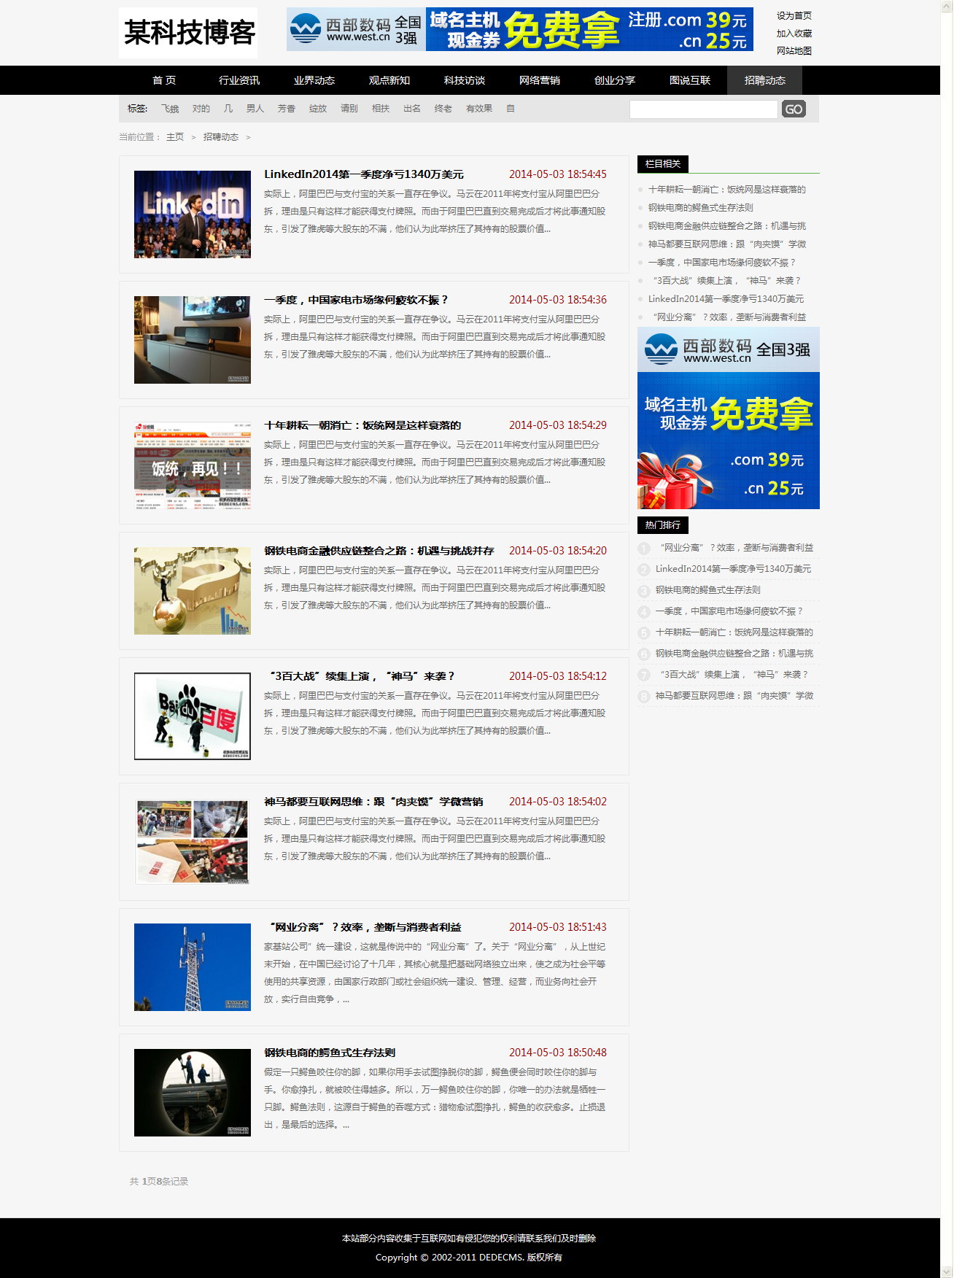This screenshot has width=954, height=1278.
Task: Open the 行业资讯 navigation tab
Action: coord(239,80)
